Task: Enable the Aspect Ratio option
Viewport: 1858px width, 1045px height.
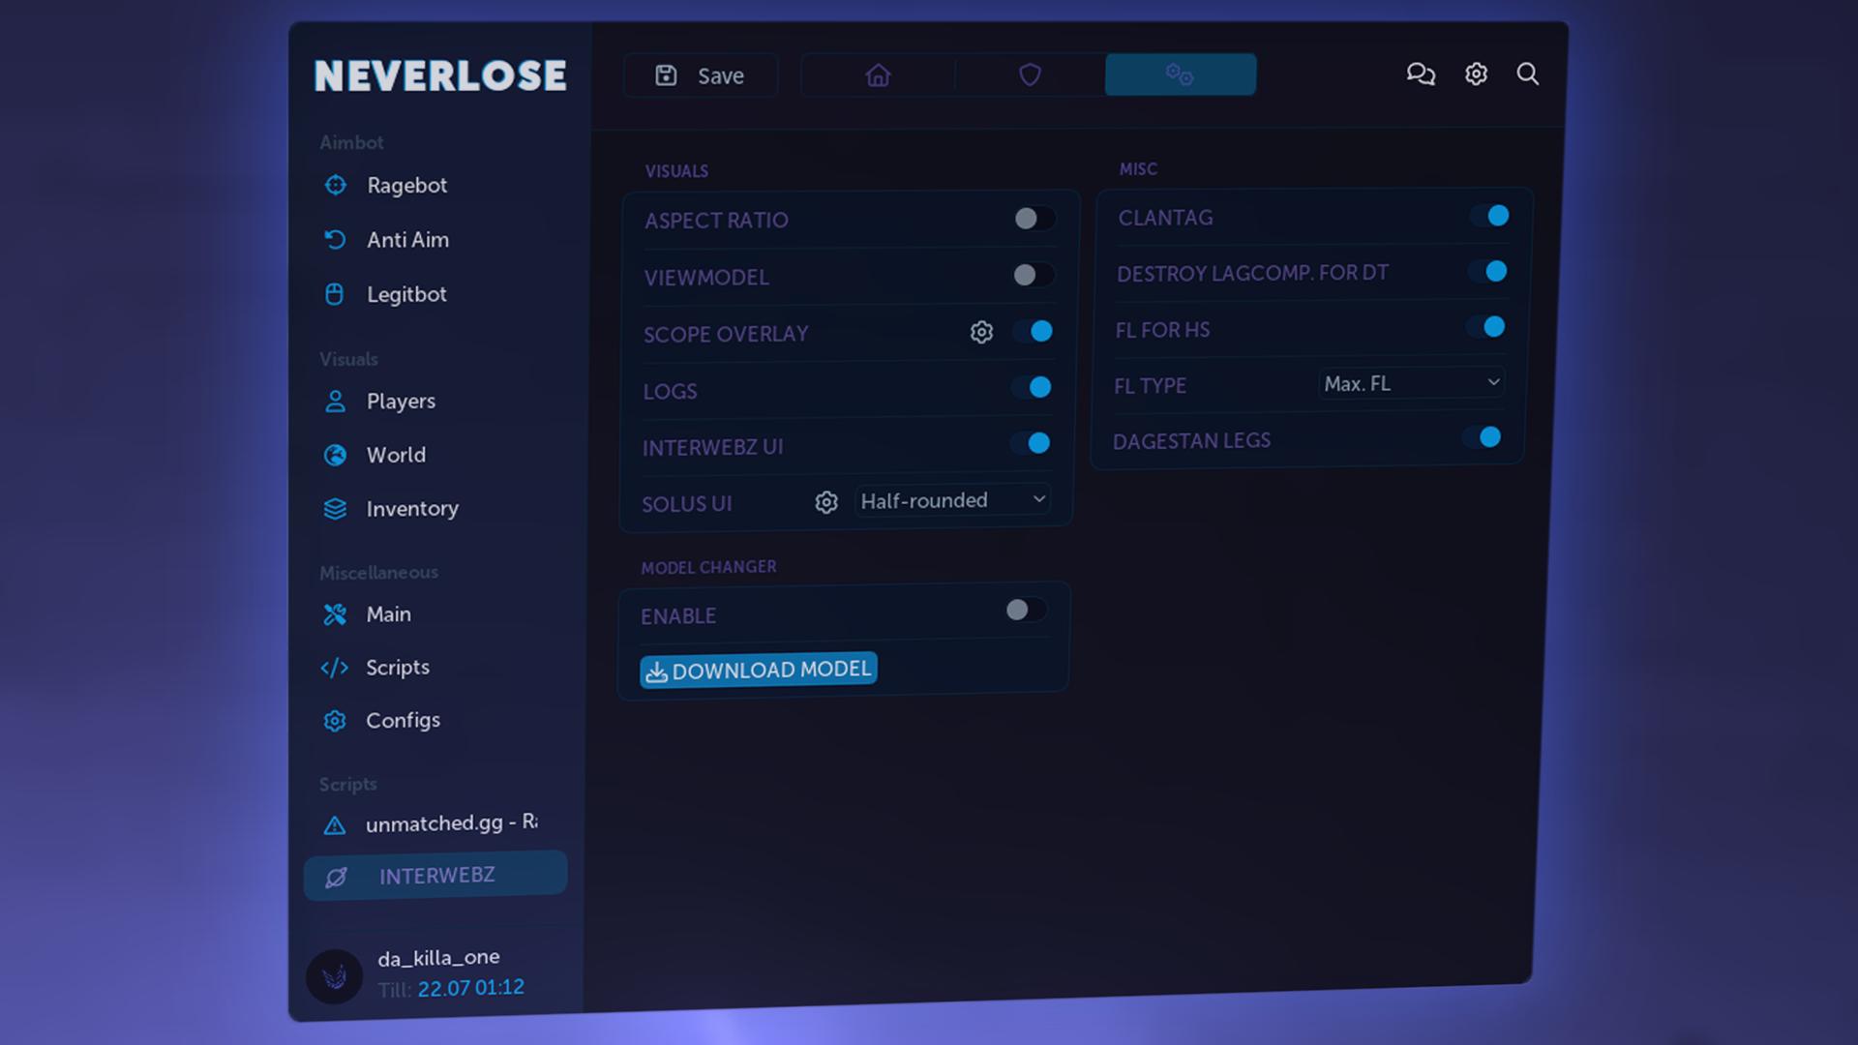Action: [x=1033, y=220]
